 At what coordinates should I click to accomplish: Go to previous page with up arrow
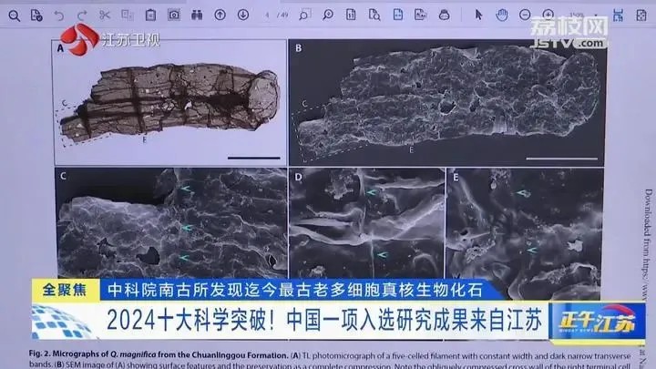pyautogui.click(x=219, y=15)
